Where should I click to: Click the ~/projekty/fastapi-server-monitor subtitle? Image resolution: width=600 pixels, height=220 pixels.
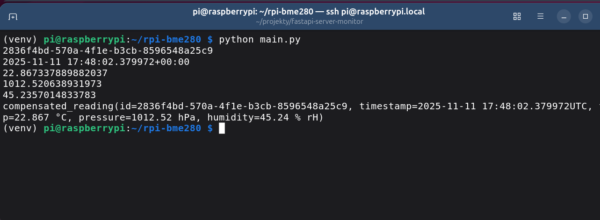[309, 21]
